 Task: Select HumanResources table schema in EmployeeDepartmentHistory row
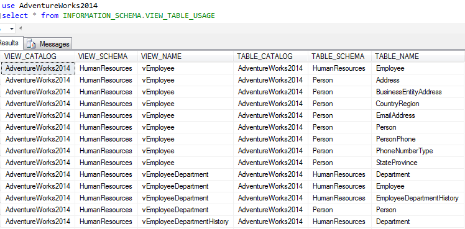click(x=339, y=198)
